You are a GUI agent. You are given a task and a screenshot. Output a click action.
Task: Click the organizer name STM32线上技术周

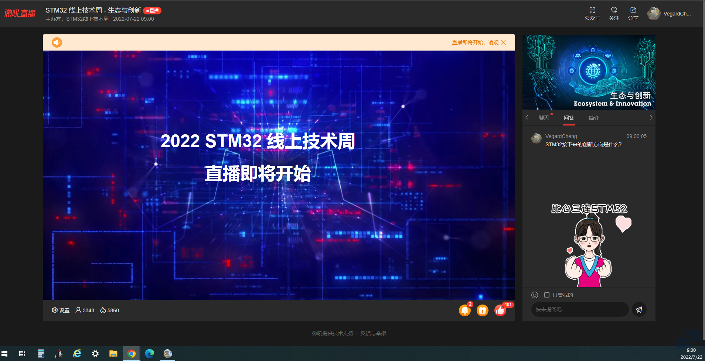click(87, 19)
